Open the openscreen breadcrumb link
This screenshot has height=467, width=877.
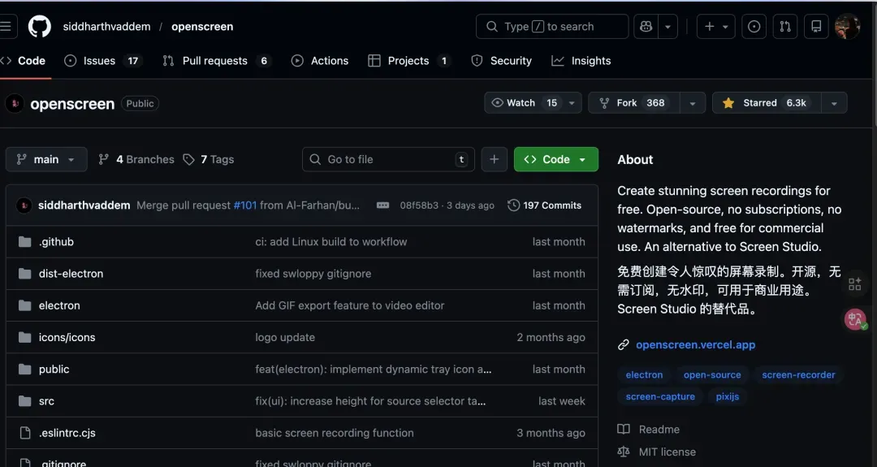(x=202, y=26)
